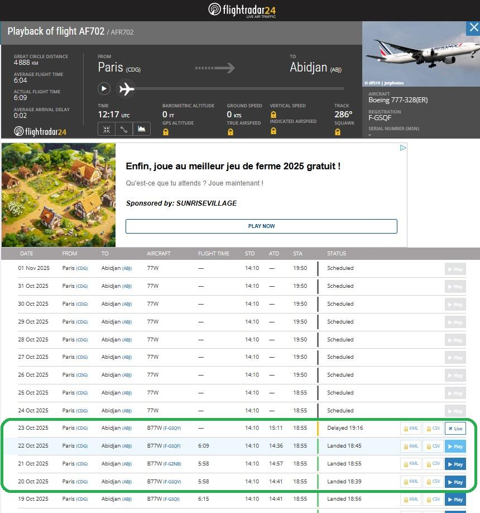This screenshot has height=513, width=480.
Task: Download the locked KML for the 22 Oct flight
Action: click(x=411, y=446)
